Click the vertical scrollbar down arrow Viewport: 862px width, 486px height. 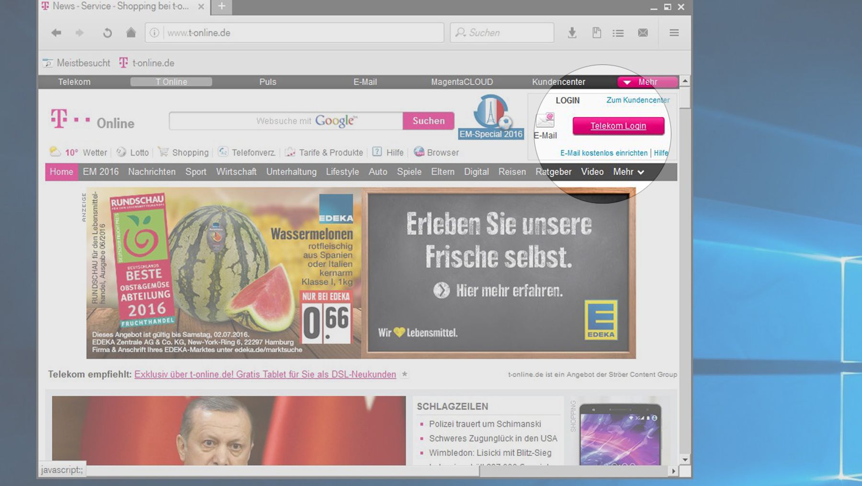(685, 460)
